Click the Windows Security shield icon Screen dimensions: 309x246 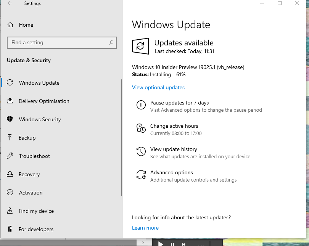point(10,119)
